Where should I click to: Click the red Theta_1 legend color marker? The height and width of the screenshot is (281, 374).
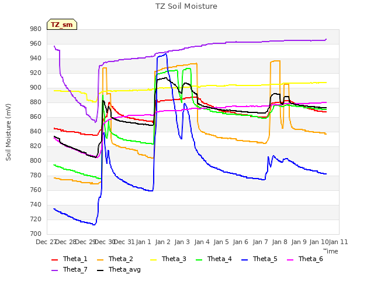pos(54,260)
